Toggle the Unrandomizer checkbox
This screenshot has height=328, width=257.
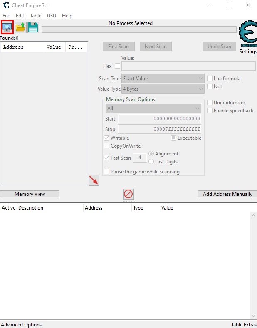210,103
